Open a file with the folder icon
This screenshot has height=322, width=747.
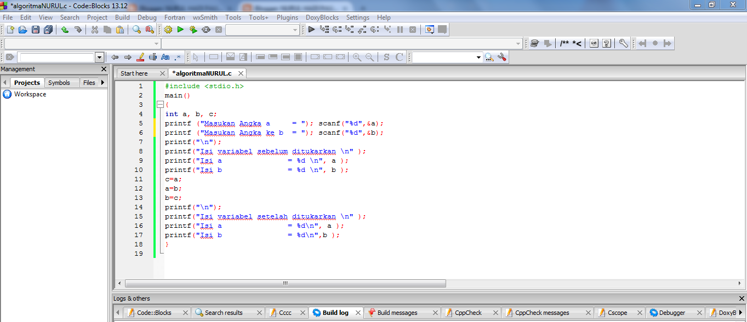coord(23,30)
